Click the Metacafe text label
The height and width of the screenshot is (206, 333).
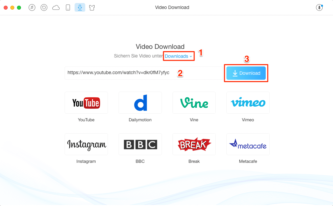pos(248,161)
